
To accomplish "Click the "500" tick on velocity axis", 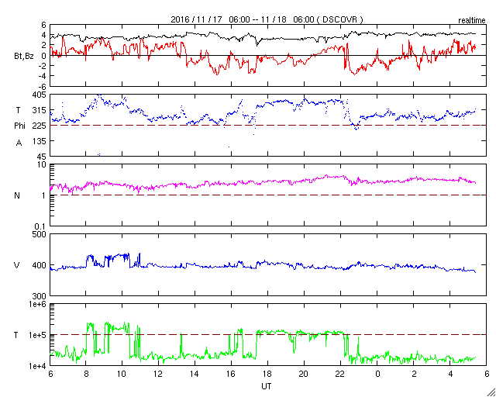I will pyautogui.click(x=40, y=235).
